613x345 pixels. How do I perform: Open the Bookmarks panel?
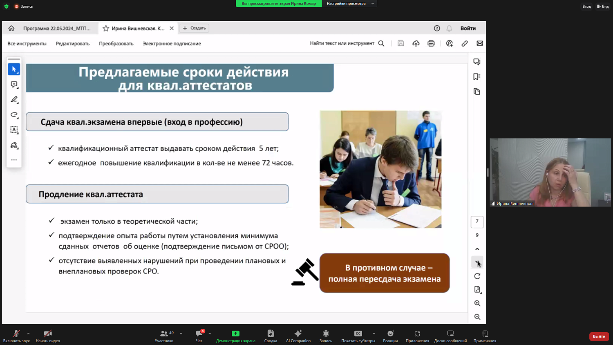coord(477,77)
